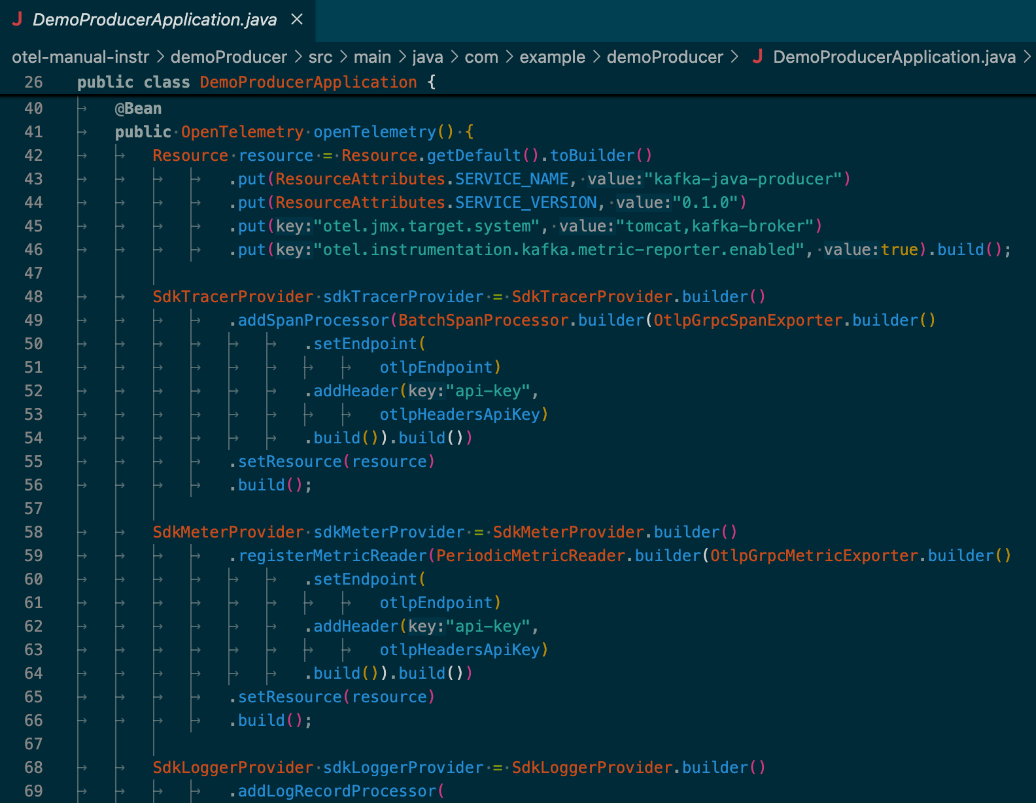Click the sdkTracerProvider variable on line 48
Image resolution: width=1036 pixels, height=803 pixels.
coord(404,297)
